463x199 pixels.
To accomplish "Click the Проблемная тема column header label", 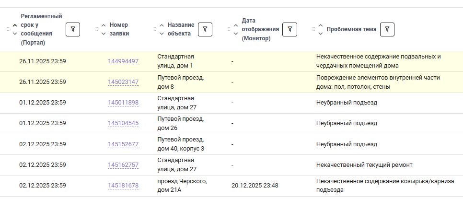I will point(351,29).
